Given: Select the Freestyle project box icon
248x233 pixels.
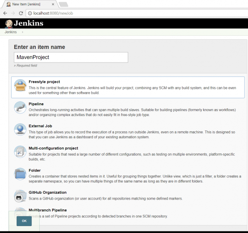Looking at the screenshot, I should coord(20,86).
